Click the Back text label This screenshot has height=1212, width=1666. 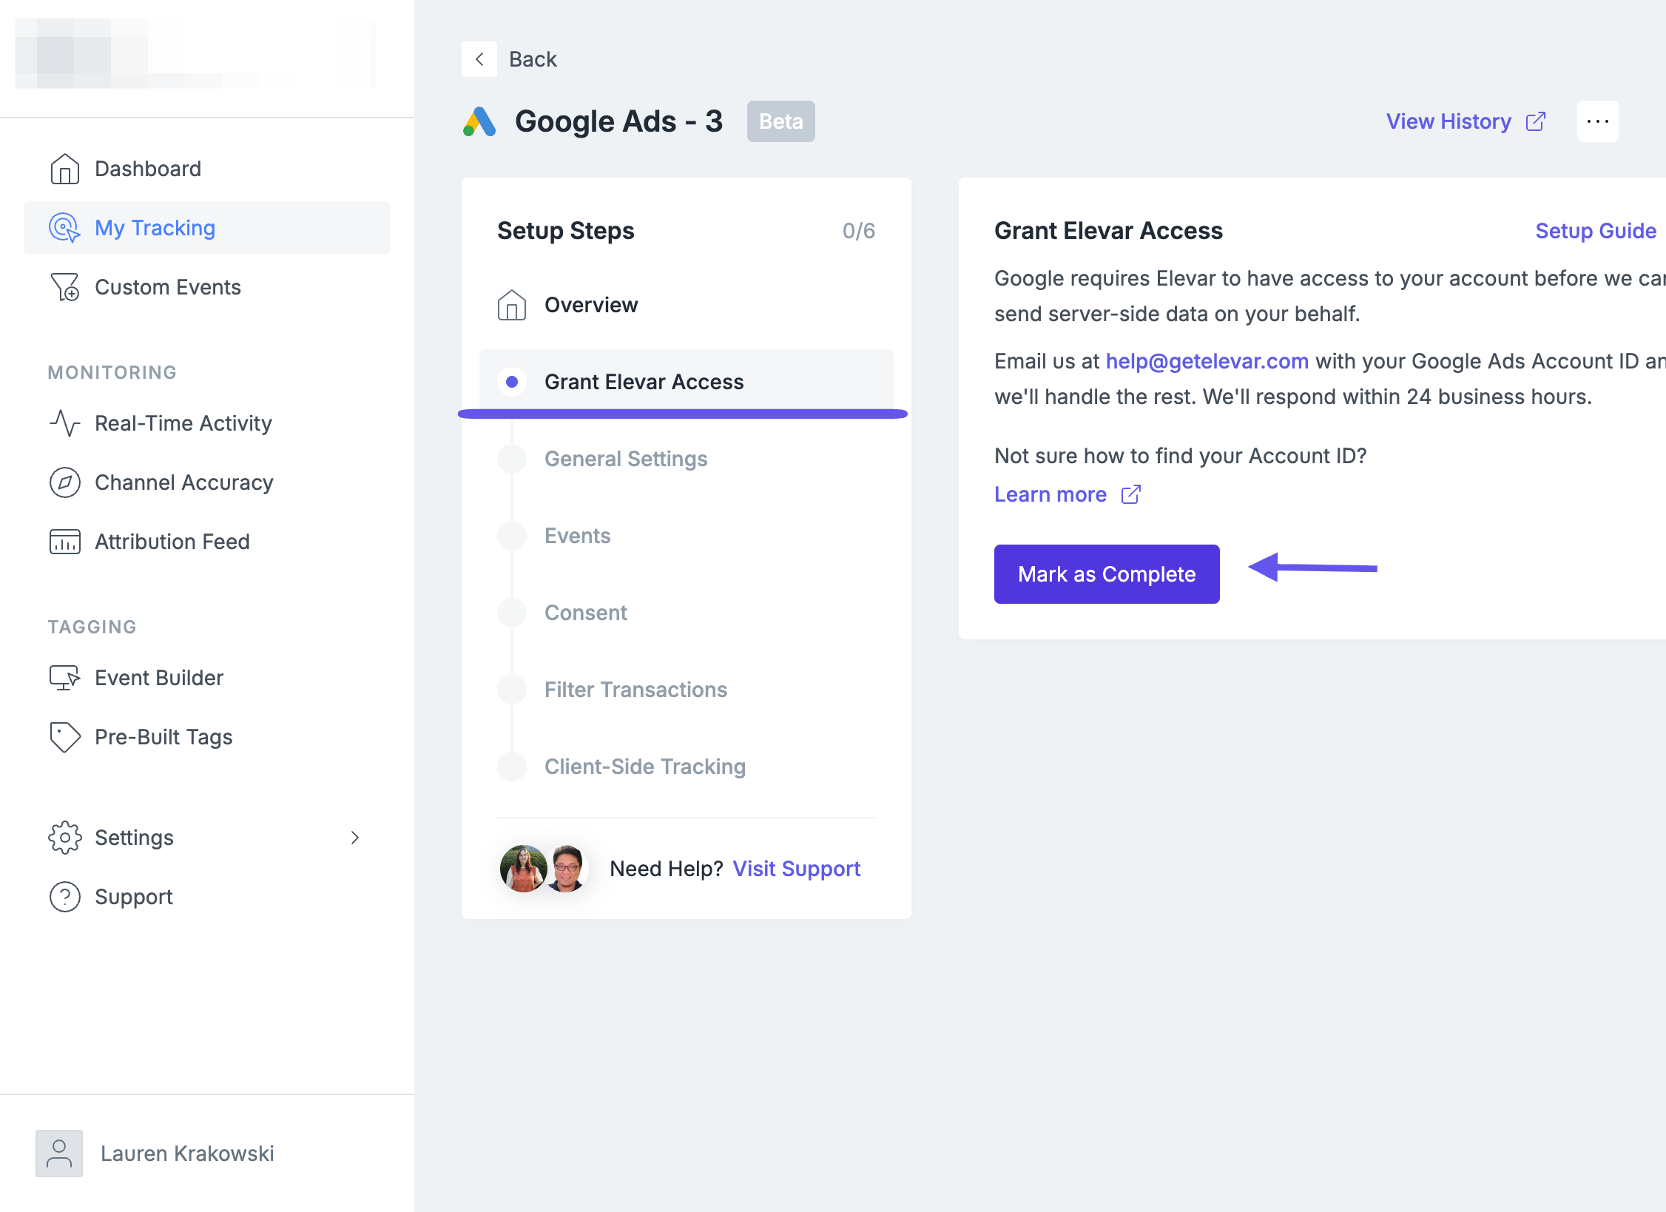click(533, 59)
